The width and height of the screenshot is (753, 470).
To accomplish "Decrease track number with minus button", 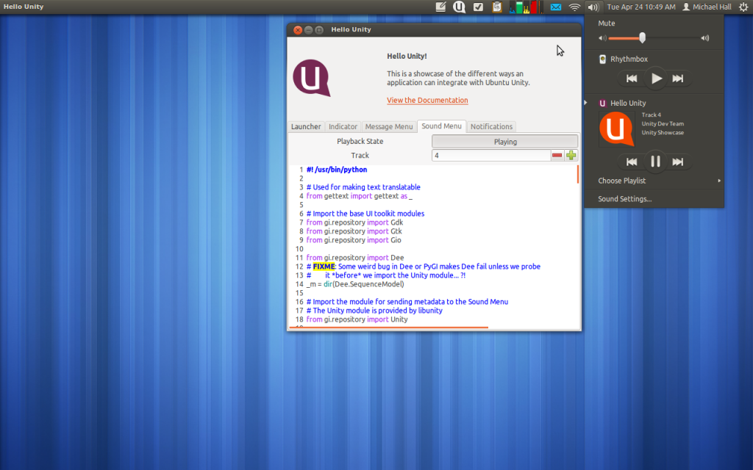I will [x=557, y=156].
